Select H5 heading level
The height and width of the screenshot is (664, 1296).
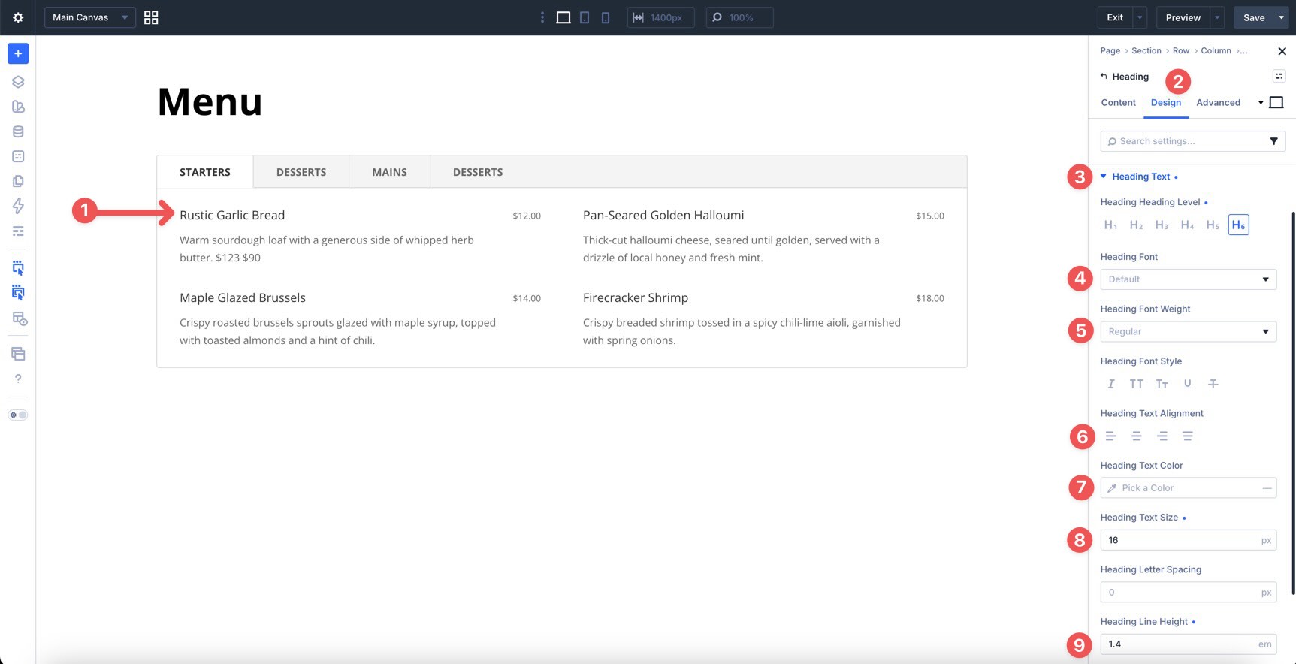pos(1213,225)
